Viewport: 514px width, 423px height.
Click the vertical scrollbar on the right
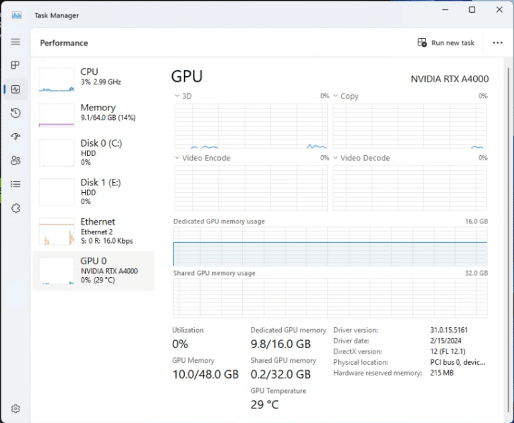(509, 241)
